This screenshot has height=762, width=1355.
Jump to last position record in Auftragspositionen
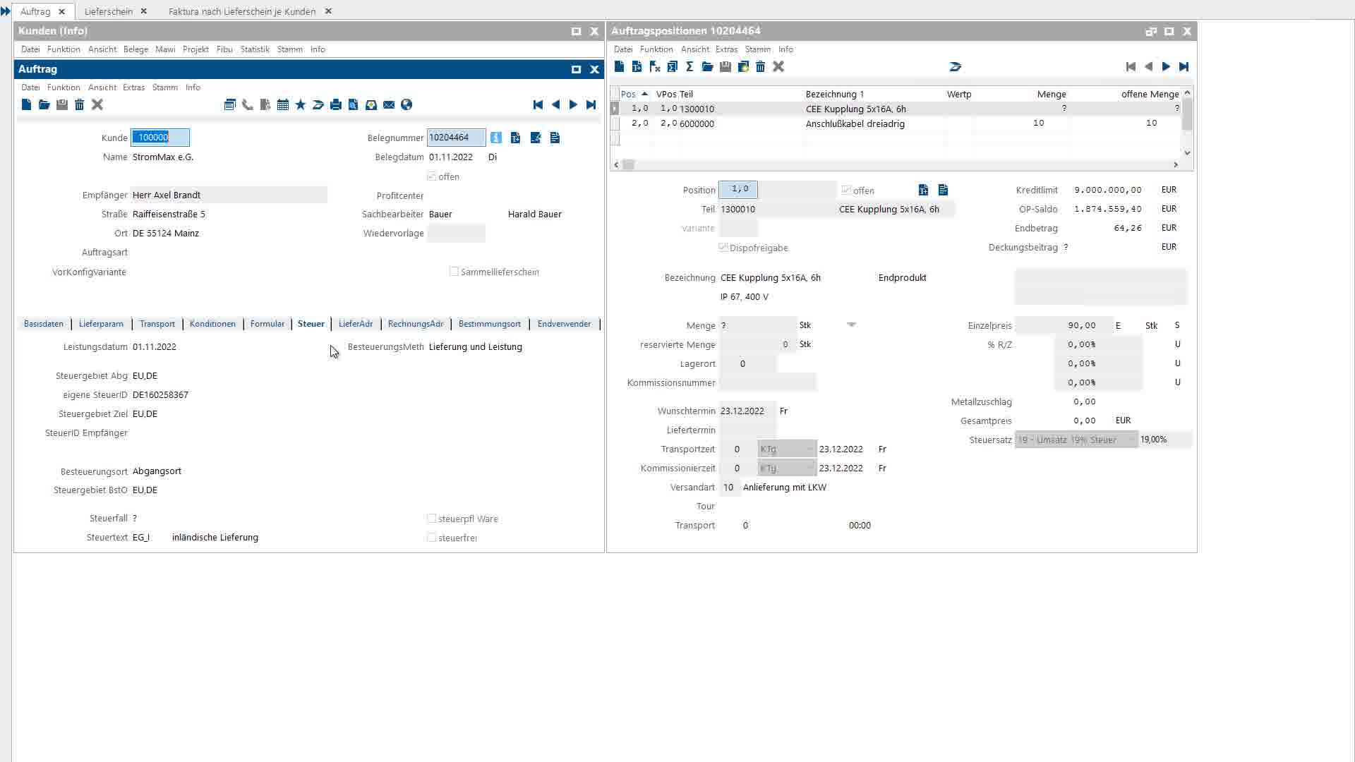[1184, 66]
